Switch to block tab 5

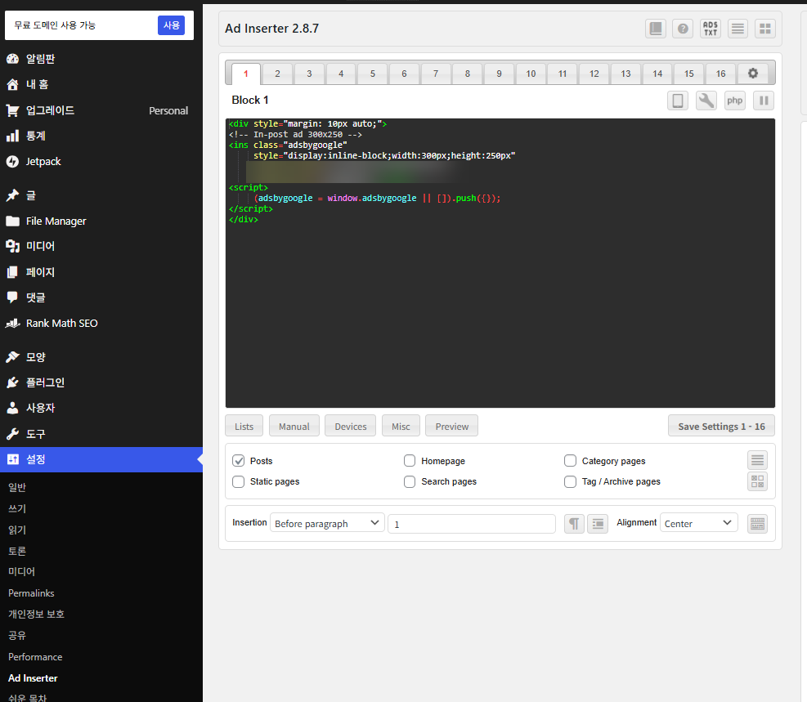coord(373,74)
